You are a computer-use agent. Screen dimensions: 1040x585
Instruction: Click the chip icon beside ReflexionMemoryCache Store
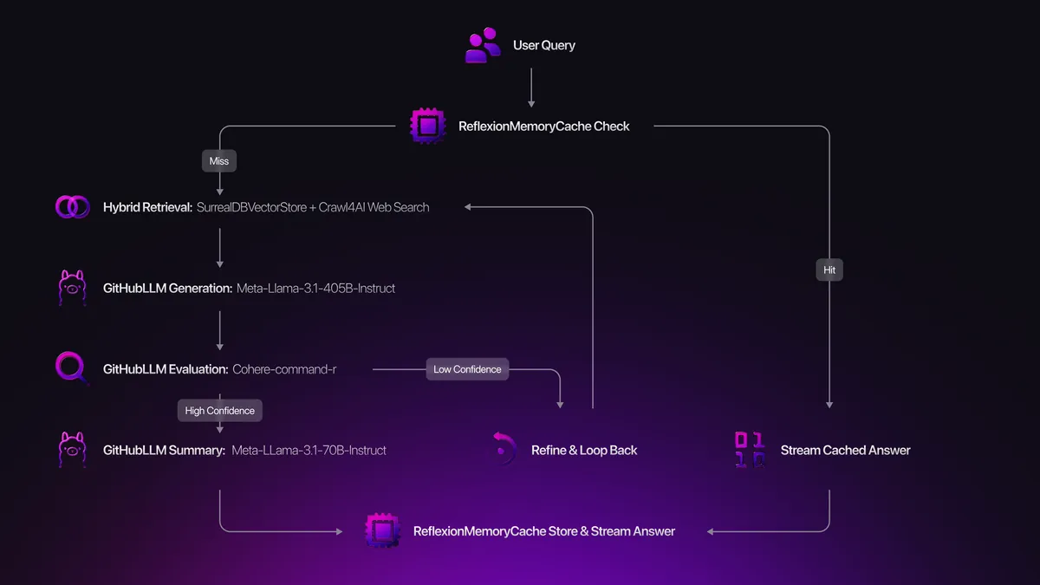pos(381,530)
